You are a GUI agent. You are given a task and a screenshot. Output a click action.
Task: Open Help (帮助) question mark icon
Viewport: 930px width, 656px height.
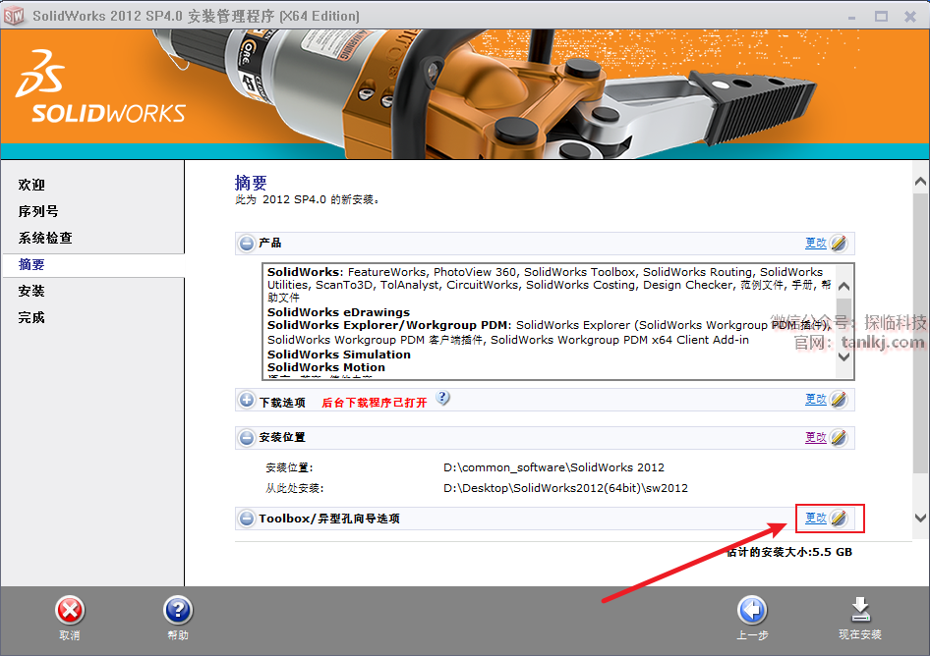[178, 611]
